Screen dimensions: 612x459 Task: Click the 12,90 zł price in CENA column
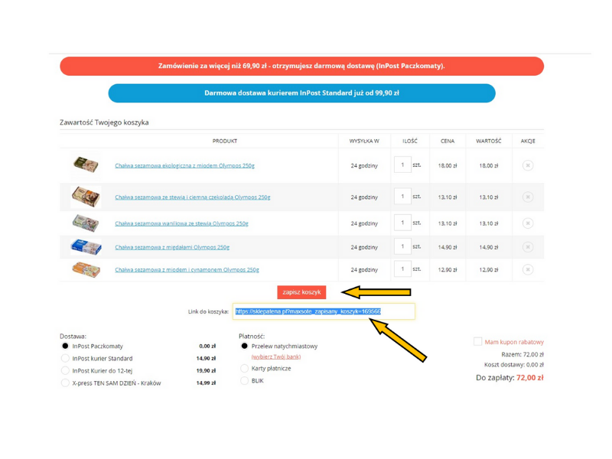pos(448,270)
